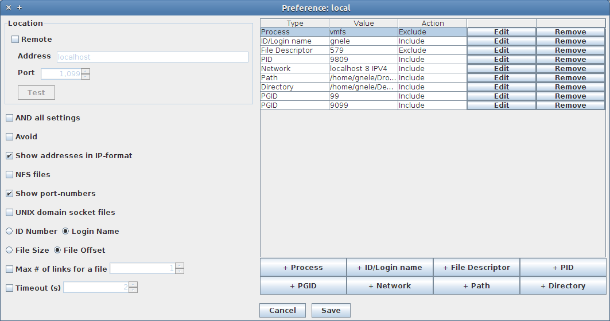Click the Value column header
This screenshot has height=321, width=610.
pos(364,23)
